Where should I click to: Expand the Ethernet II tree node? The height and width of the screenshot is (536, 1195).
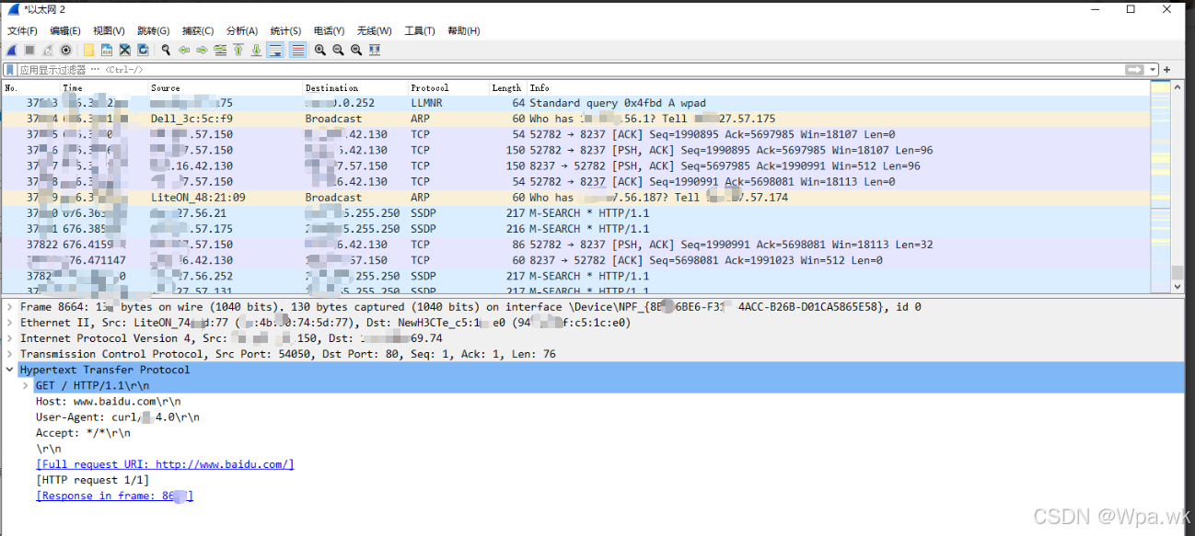click(x=9, y=323)
